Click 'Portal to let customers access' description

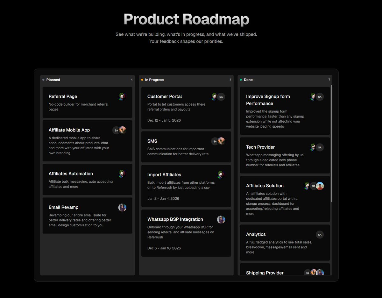click(x=176, y=107)
